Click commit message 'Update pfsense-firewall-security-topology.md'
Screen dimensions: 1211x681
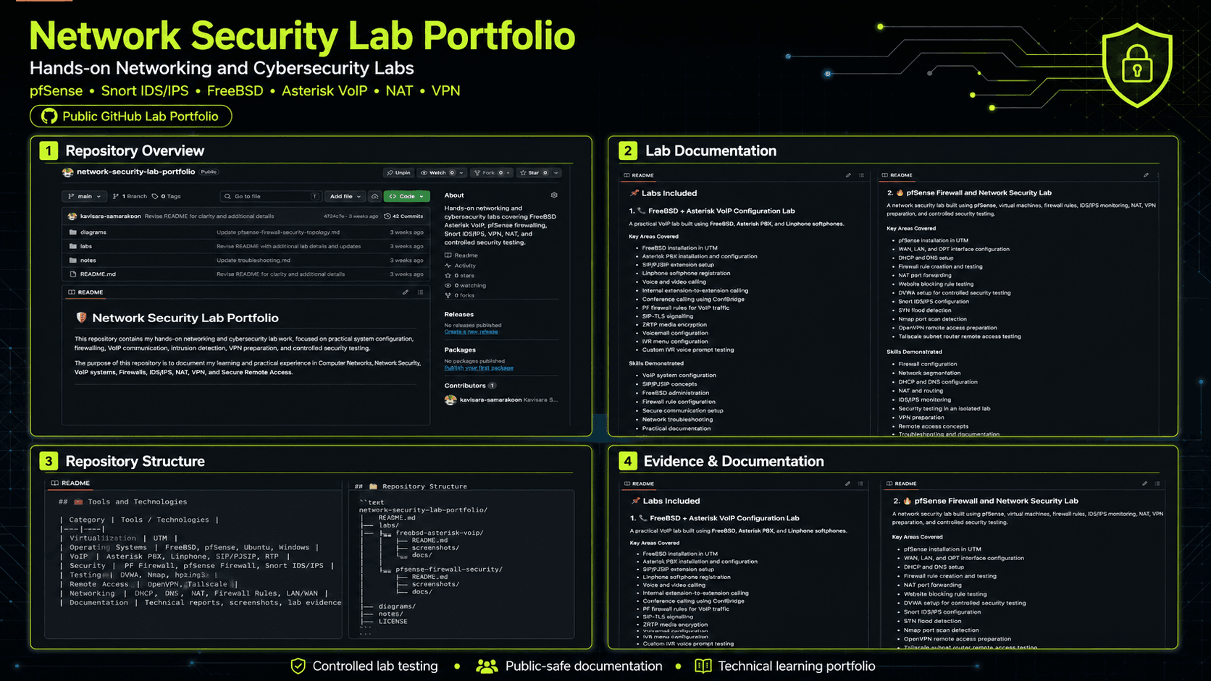click(278, 232)
